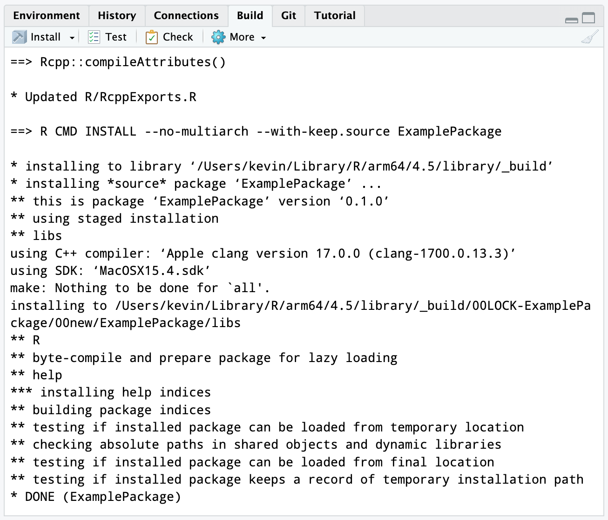The image size is (608, 520).
Task: Click the Install hammer icon
Action: click(20, 37)
